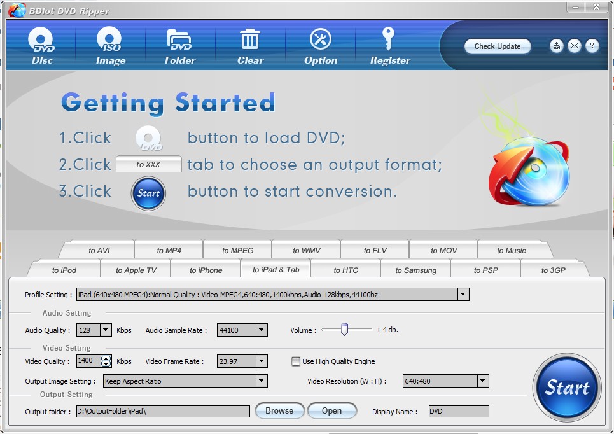The height and width of the screenshot is (434, 614).
Task: Open the Video Frame Rate dropdown
Action: [x=262, y=361]
